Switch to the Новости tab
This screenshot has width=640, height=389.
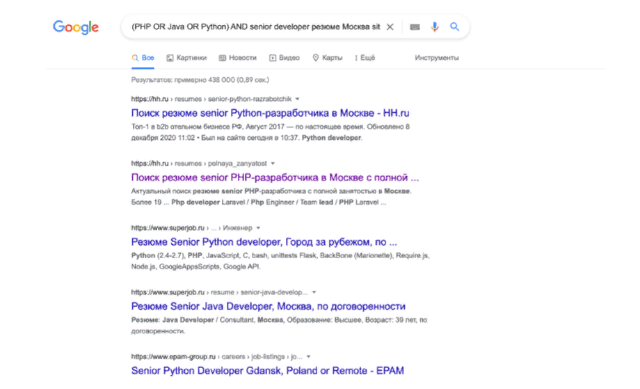pos(237,58)
